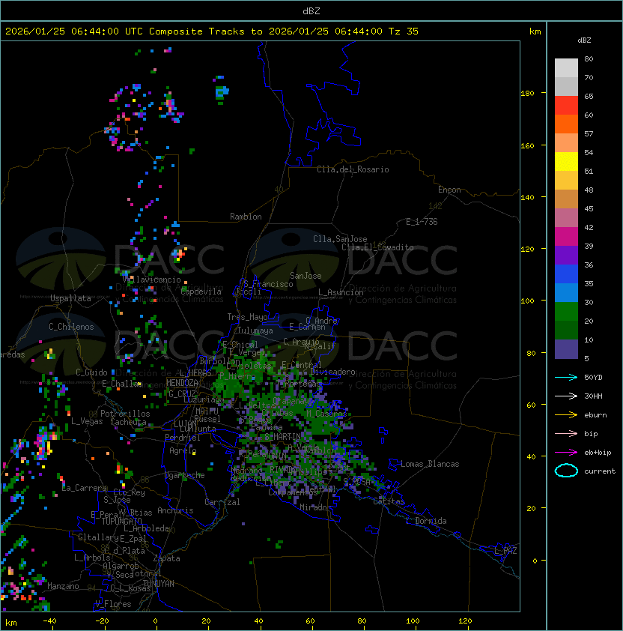Click the Manzano label
623x631 pixels.
click(63, 586)
